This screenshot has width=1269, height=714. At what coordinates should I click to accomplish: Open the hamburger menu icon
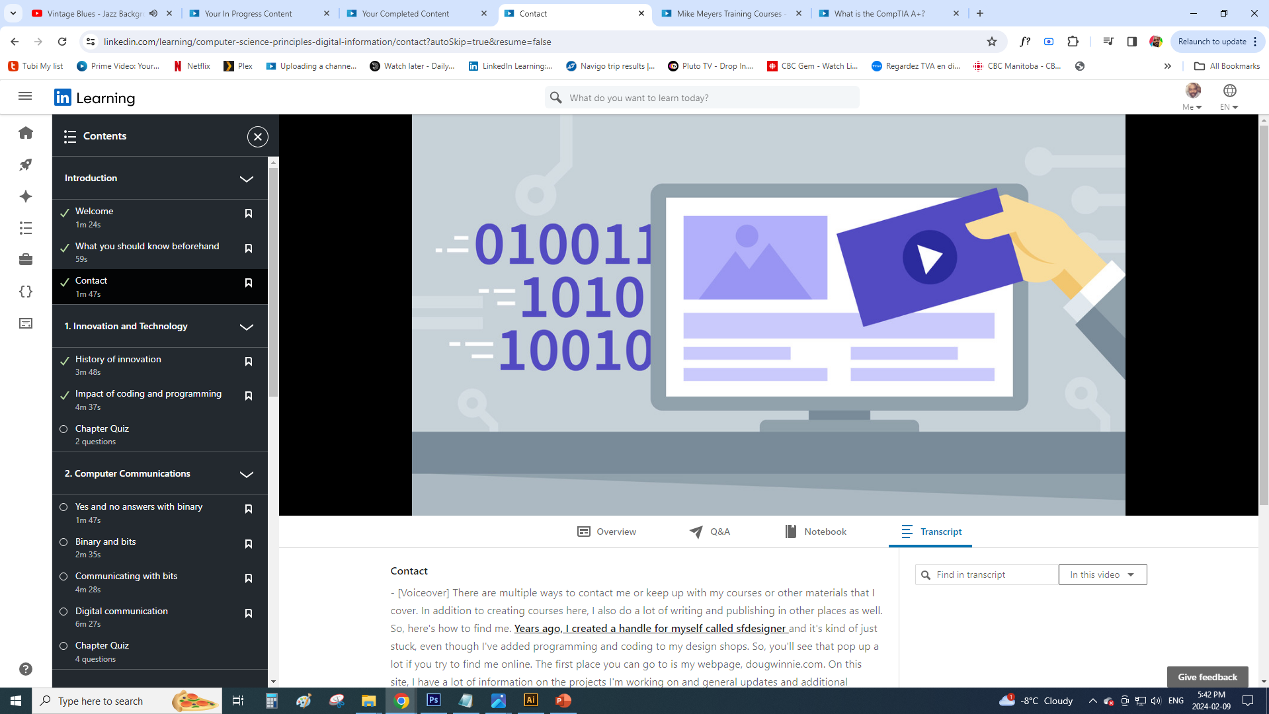25,97
